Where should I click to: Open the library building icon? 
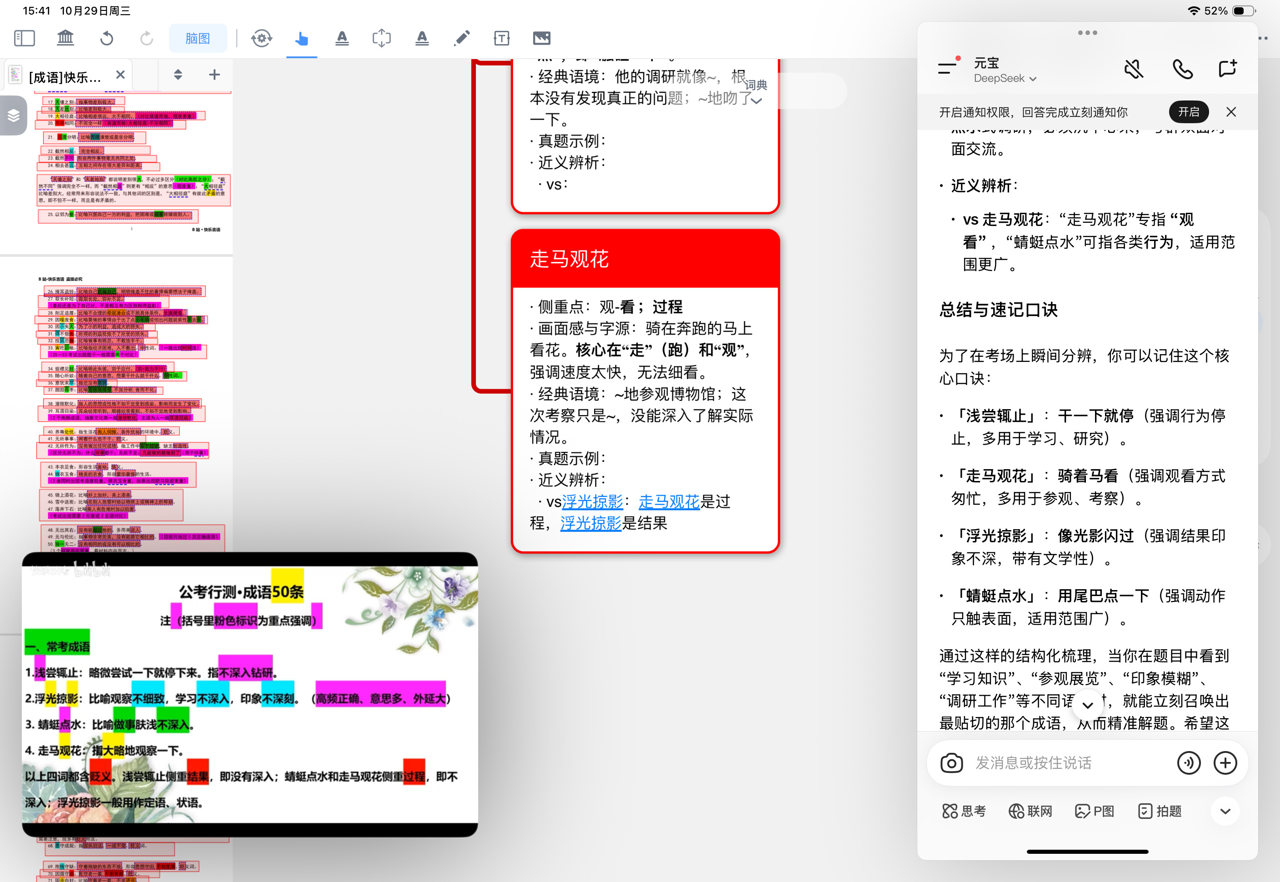click(x=65, y=38)
